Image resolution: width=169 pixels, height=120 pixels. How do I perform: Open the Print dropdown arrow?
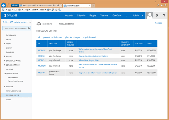(22, 10)
